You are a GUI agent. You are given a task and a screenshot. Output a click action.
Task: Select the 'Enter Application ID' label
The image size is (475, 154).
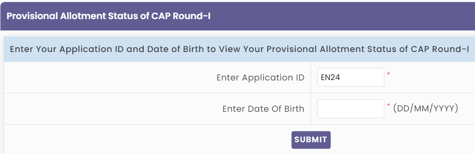(x=260, y=78)
